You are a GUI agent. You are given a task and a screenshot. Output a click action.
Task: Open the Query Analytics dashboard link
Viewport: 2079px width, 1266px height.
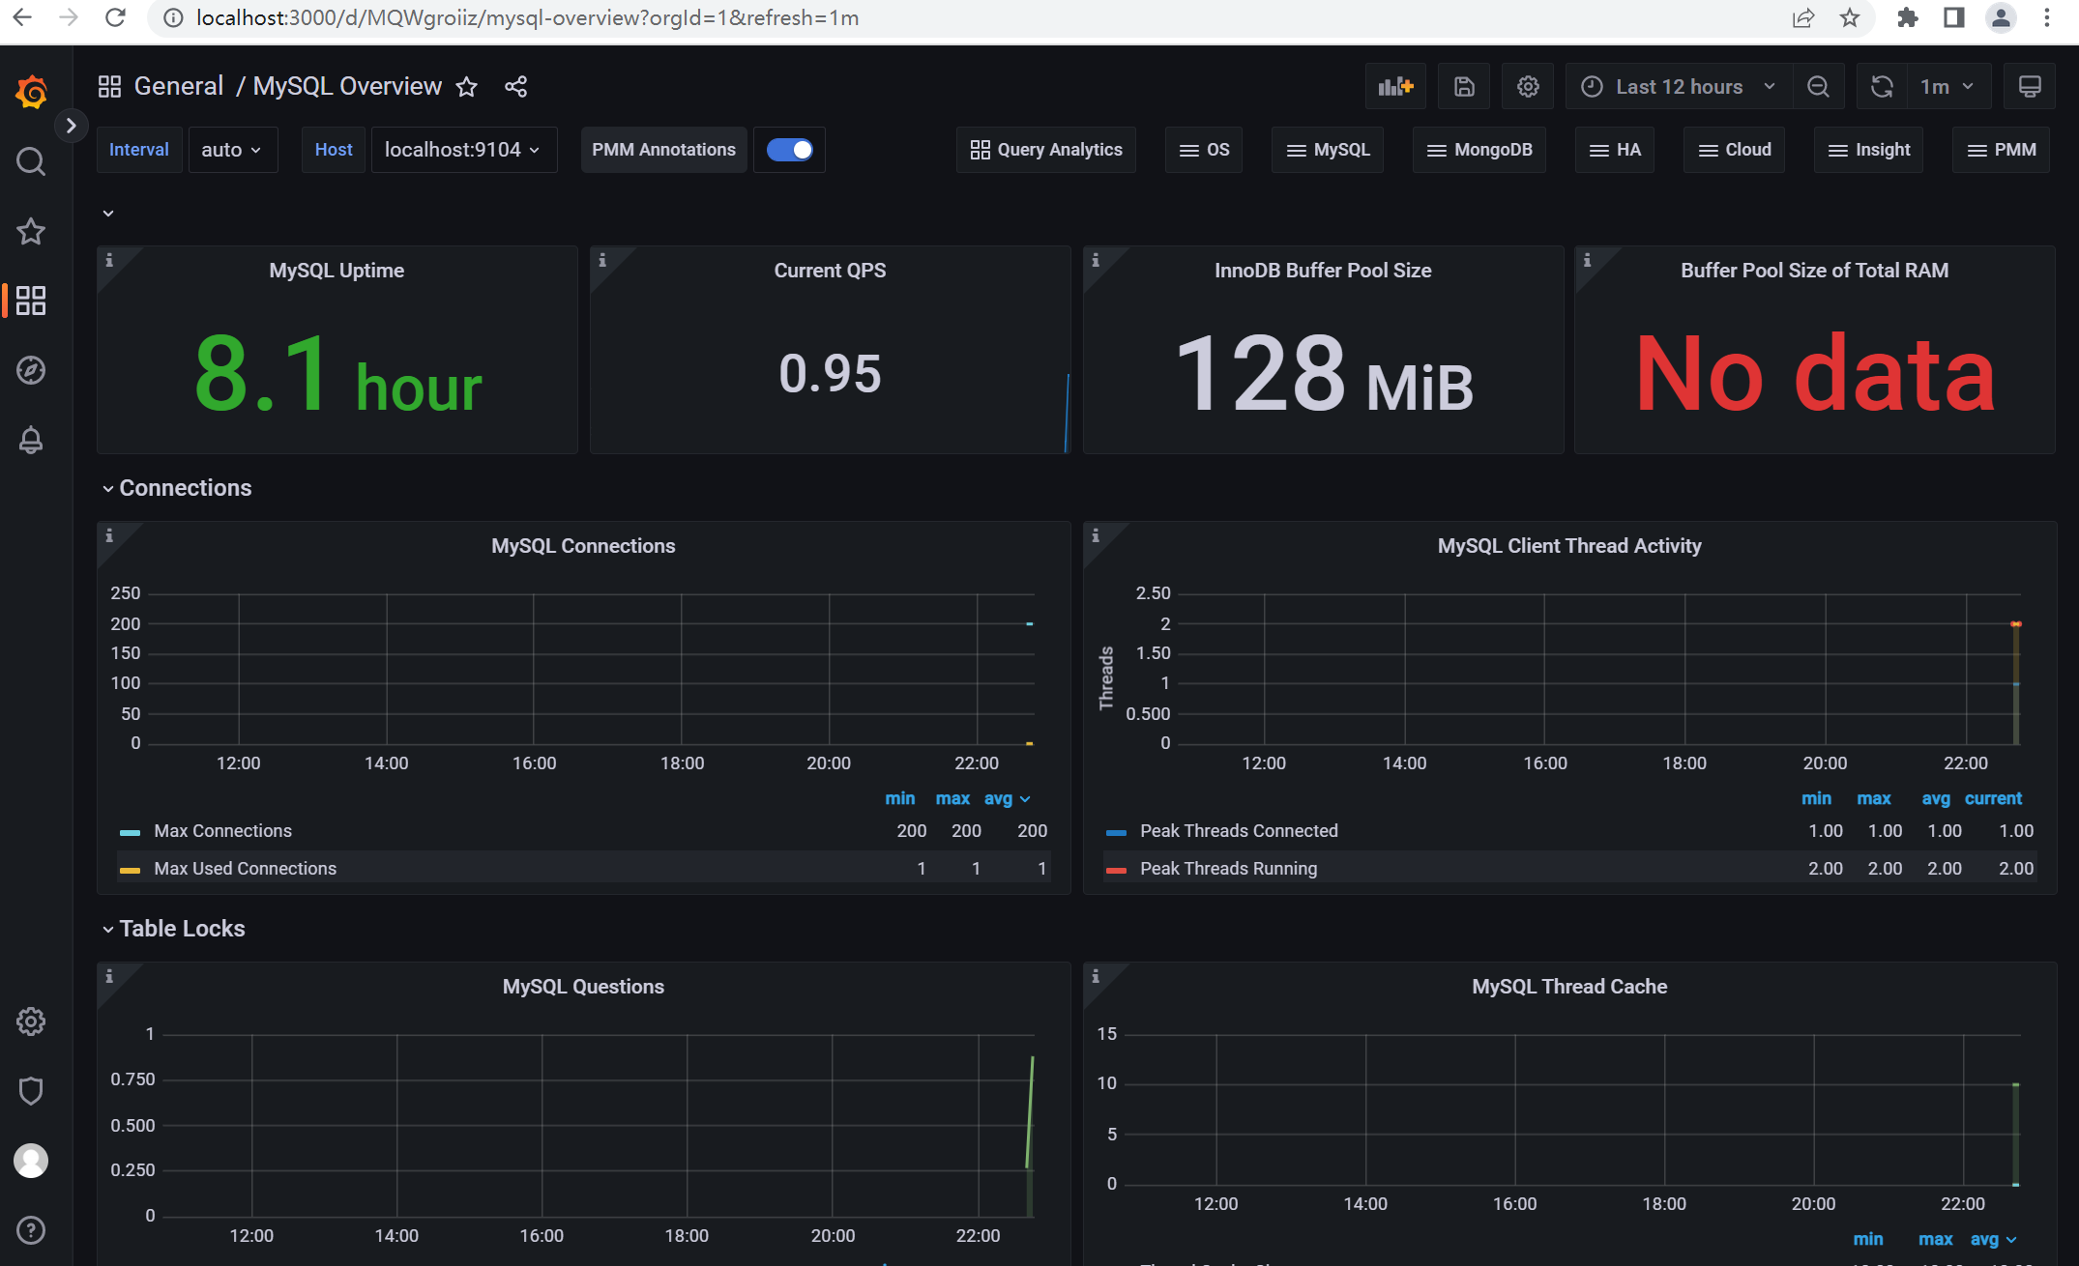point(1046,150)
